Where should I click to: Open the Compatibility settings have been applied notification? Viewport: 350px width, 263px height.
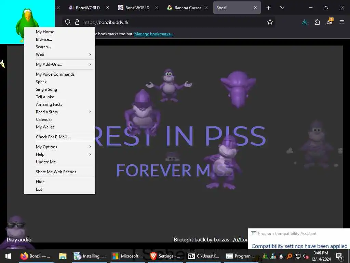[x=299, y=246]
